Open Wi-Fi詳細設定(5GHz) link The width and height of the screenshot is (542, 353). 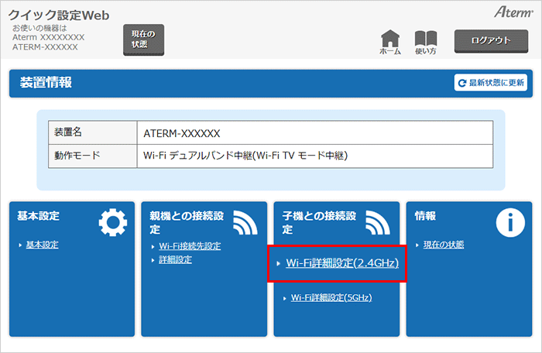point(331,297)
